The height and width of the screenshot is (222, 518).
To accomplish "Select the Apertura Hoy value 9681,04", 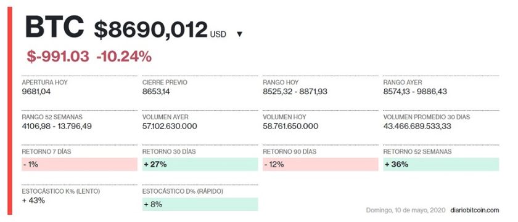I will coord(36,92).
